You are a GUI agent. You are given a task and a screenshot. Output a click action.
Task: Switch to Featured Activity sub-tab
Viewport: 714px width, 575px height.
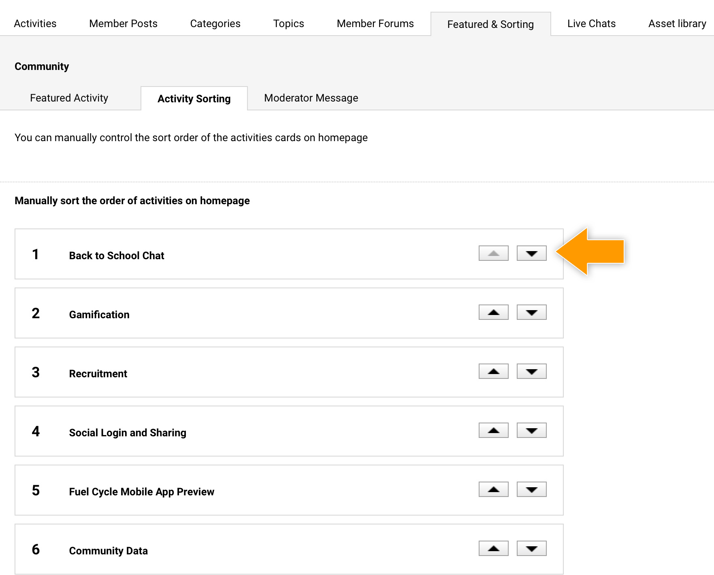[x=69, y=98]
